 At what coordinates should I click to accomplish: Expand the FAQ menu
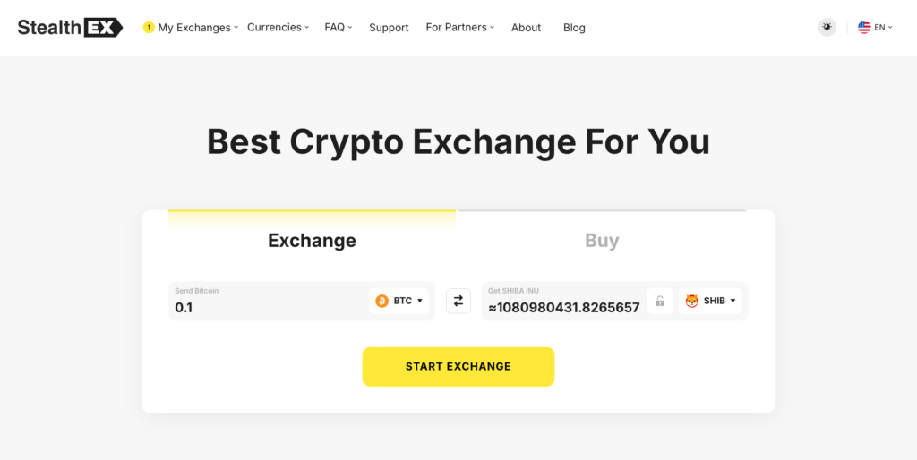[339, 28]
